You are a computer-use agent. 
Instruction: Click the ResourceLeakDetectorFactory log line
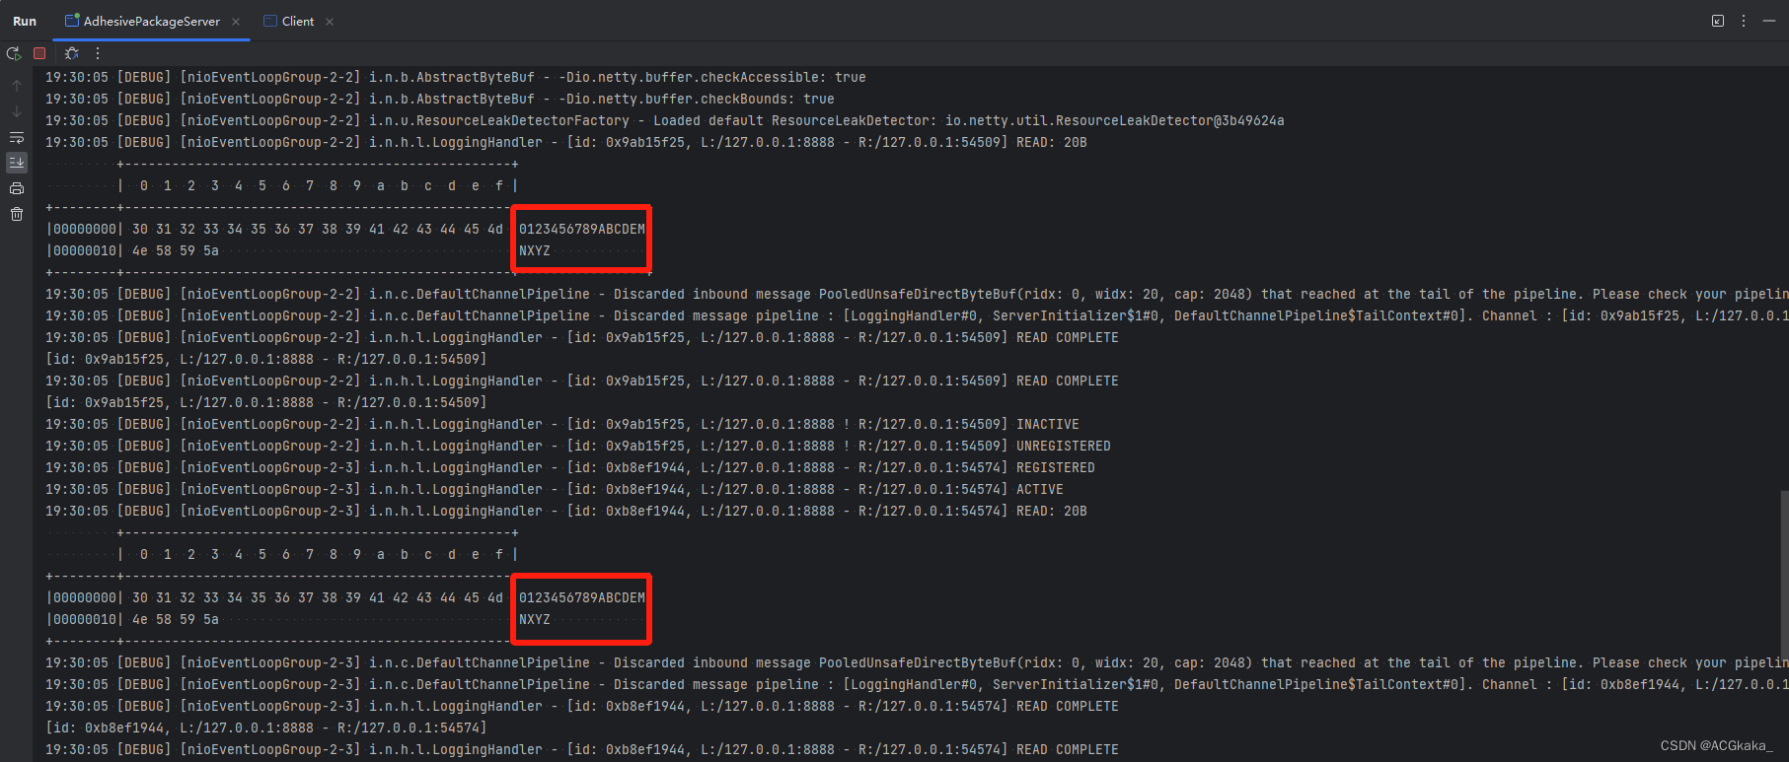tap(665, 120)
